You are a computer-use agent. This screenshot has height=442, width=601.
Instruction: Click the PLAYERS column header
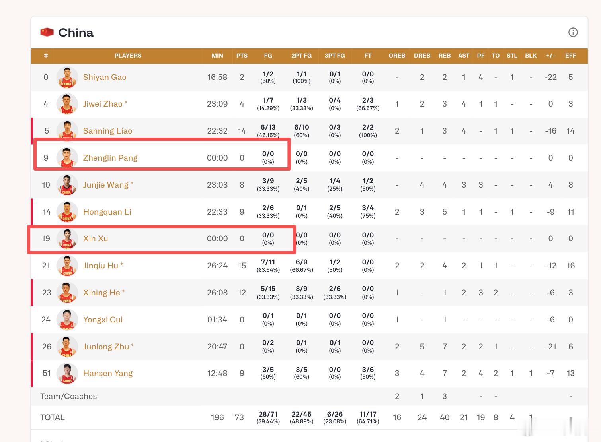[128, 56]
